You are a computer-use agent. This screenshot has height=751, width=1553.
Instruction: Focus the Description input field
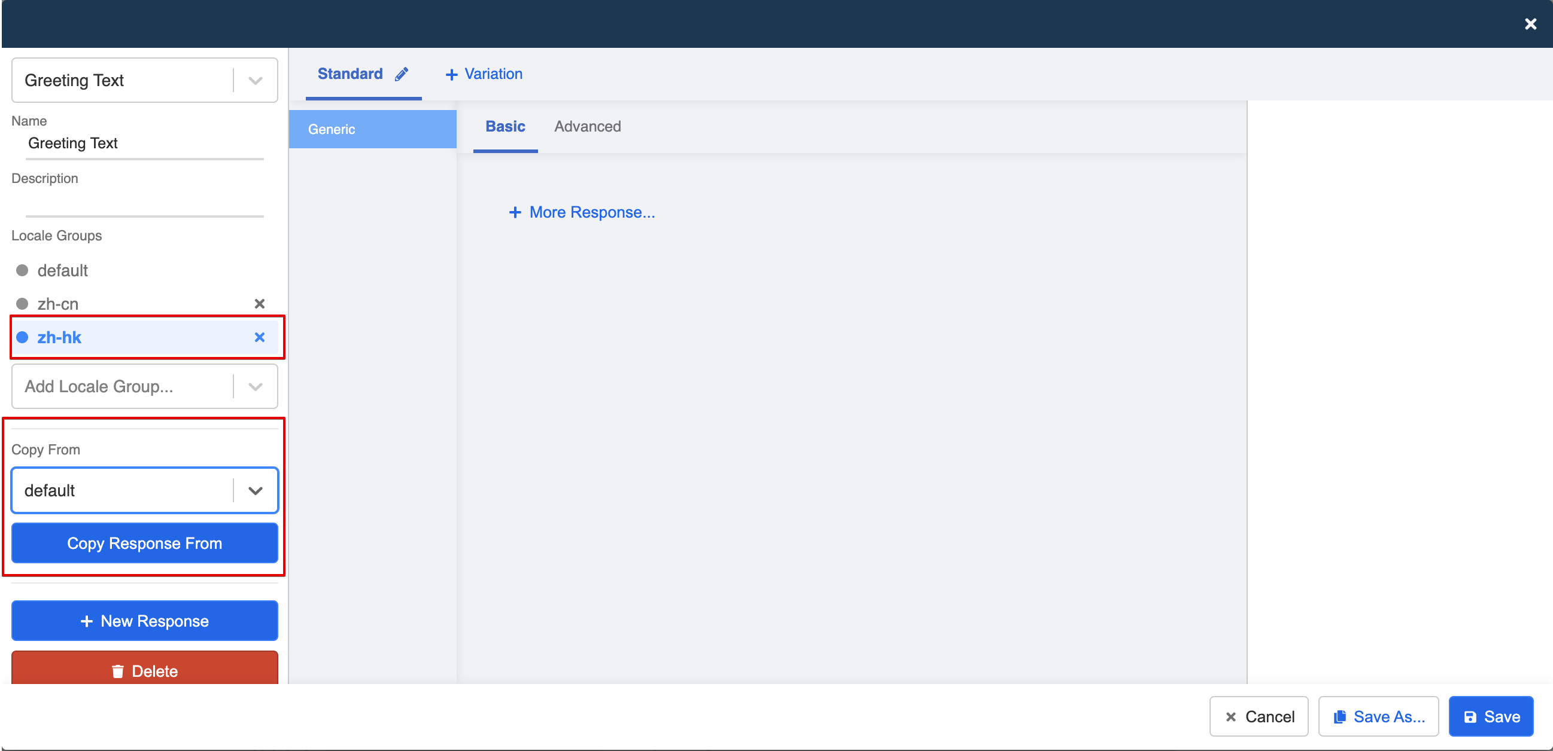145,202
